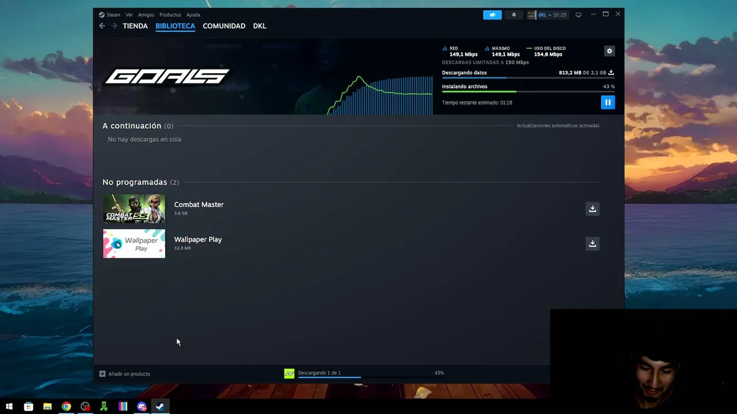Click the A continuación heading
This screenshot has height=414, width=737.
pos(132,126)
